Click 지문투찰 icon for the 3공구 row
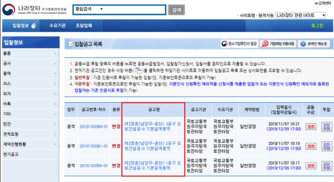This screenshot has height=182, width=334. tap(326, 127)
